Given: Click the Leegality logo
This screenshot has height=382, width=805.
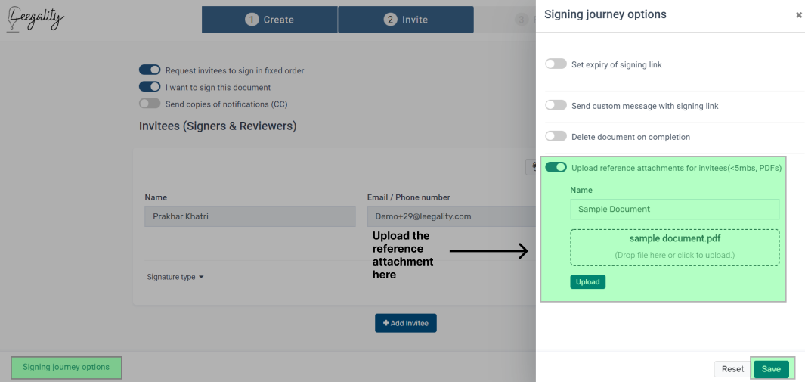Looking at the screenshot, I should point(36,20).
